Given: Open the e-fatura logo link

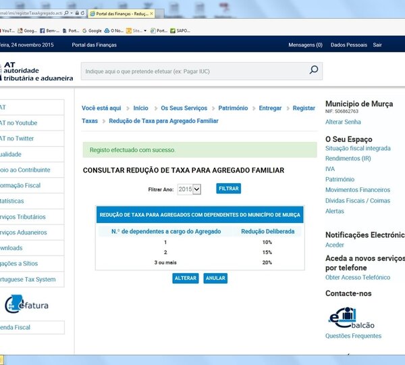Looking at the screenshot, I should point(27,304).
